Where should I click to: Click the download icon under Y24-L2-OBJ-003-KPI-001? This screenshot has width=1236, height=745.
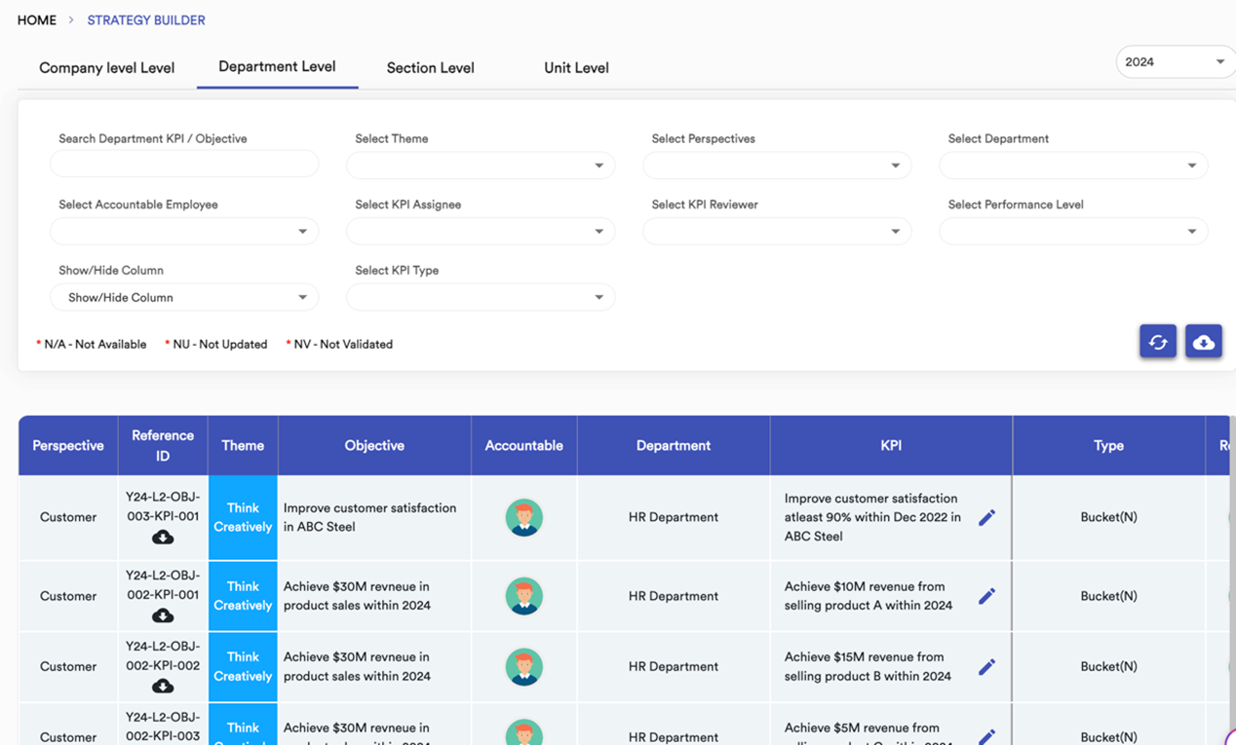tap(163, 537)
